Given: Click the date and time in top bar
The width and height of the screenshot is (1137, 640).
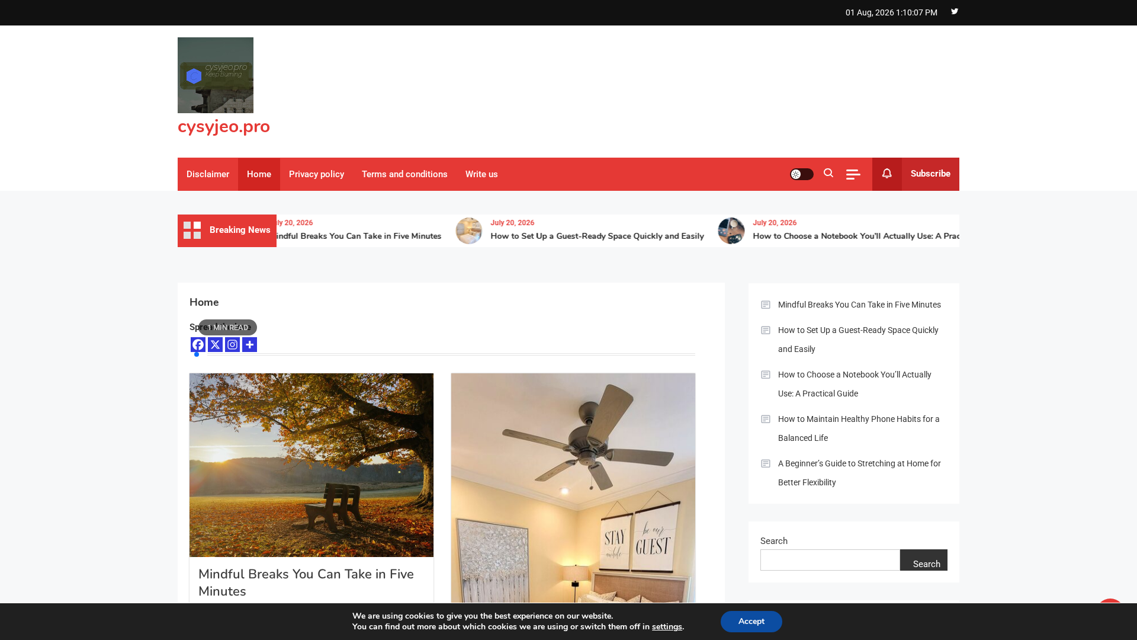Looking at the screenshot, I should coord(891,12).
